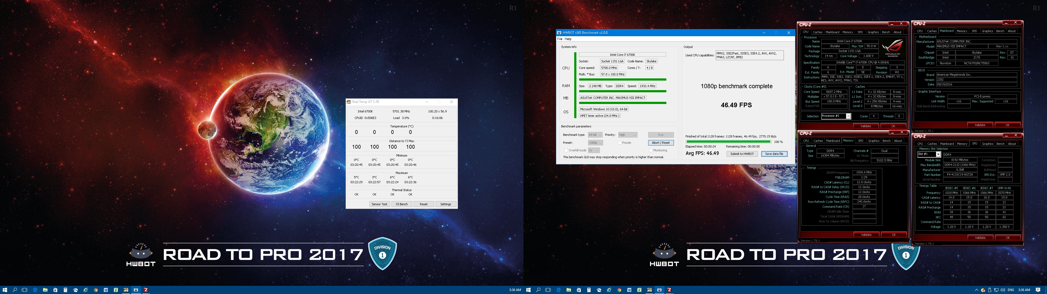Viewport: 1047px width, 294px height.
Task: Click Submit to HWBOT button
Action: tap(742, 154)
